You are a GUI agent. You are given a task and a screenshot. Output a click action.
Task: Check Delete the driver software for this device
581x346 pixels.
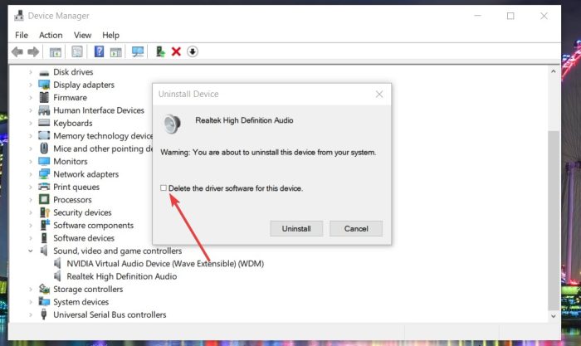(x=164, y=188)
